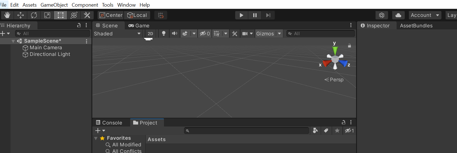Open the Hierarchy panel options menu
Image resolution: width=457 pixels, height=153 pixels.
pos(86,25)
